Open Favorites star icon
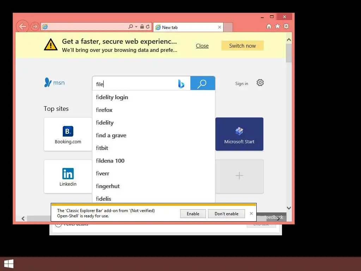The width and height of the screenshot is (361, 271). 278,26
